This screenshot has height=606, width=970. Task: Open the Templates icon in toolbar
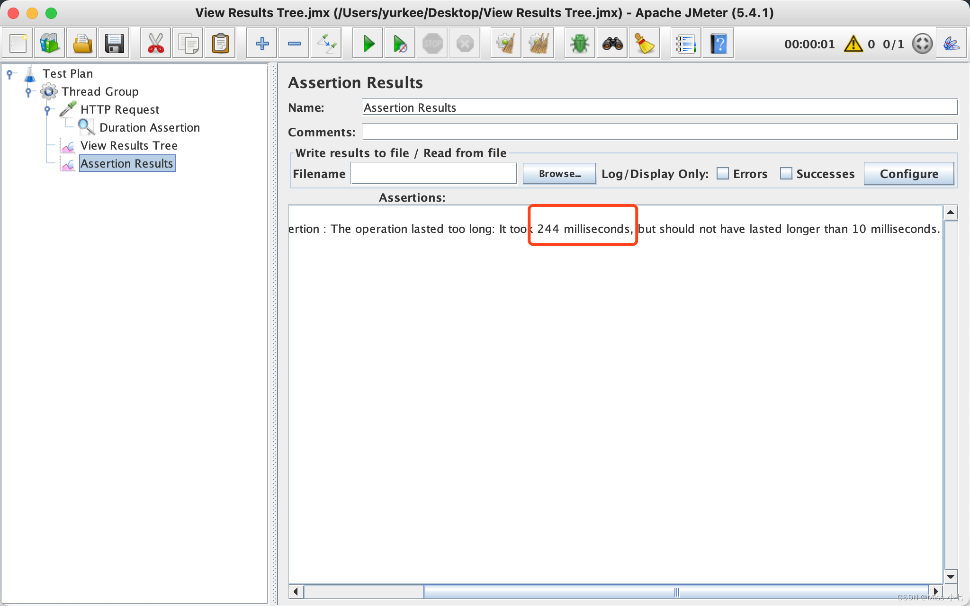[x=50, y=44]
